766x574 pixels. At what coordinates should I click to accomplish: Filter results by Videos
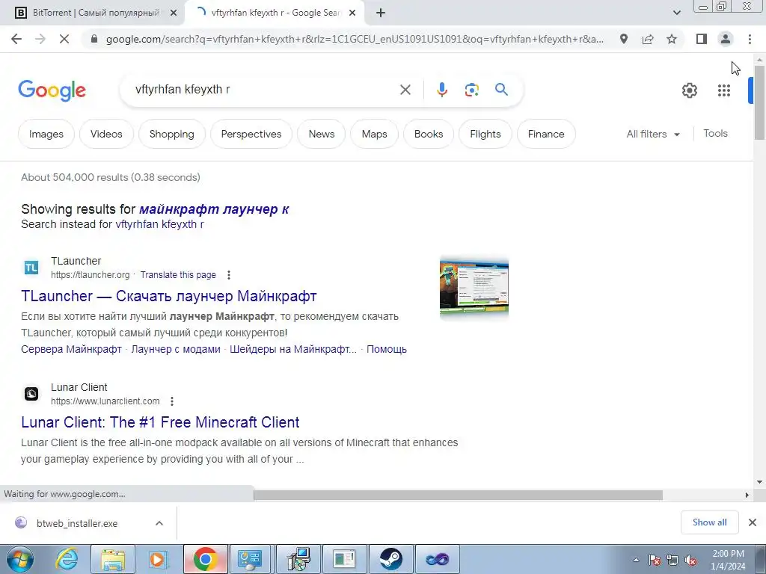click(106, 134)
